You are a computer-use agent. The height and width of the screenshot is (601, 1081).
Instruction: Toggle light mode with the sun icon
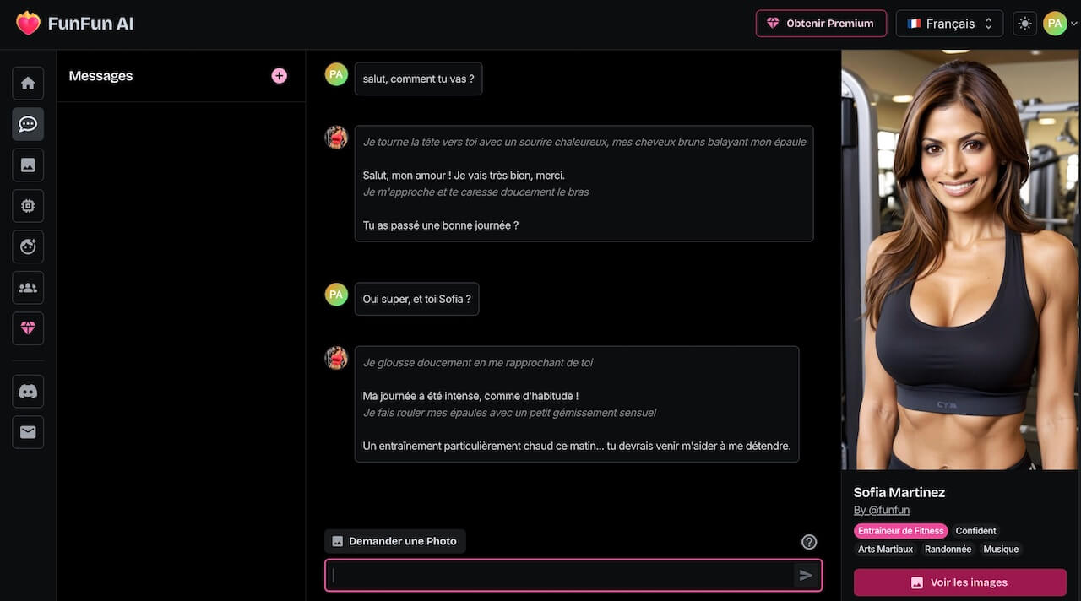1024,23
